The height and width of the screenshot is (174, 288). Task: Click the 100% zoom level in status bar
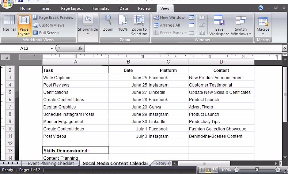pos(226,170)
